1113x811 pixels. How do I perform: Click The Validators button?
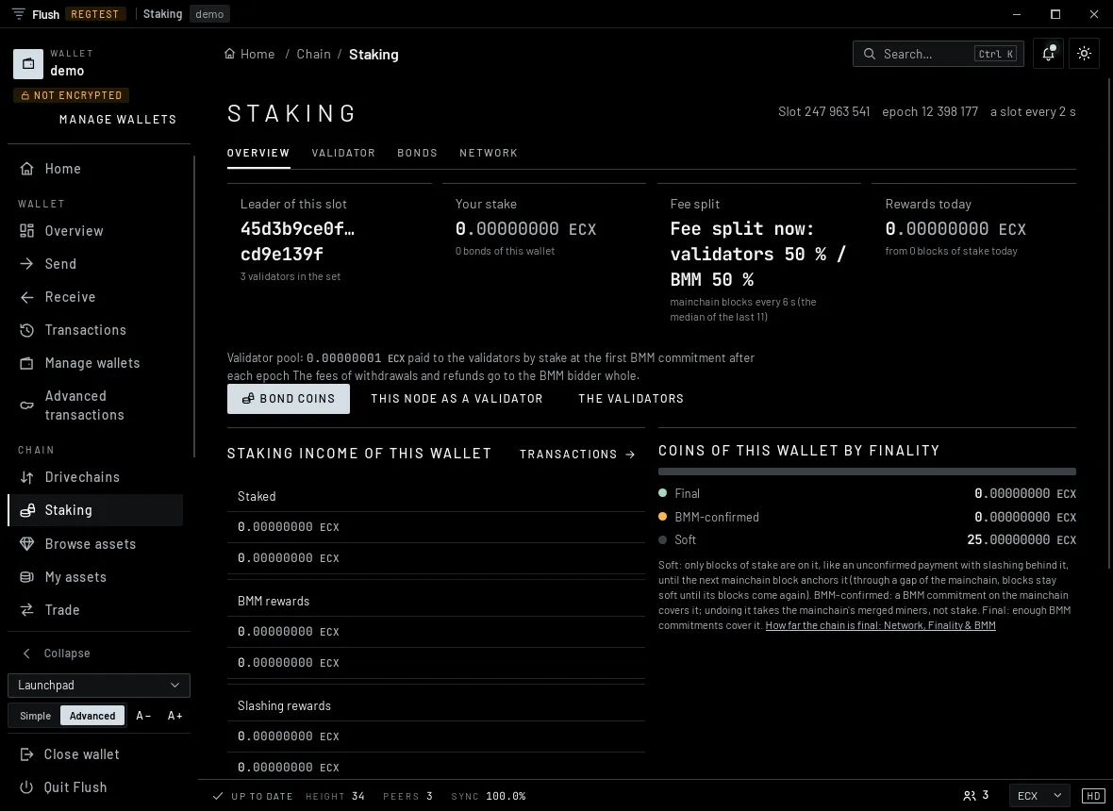(x=631, y=399)
